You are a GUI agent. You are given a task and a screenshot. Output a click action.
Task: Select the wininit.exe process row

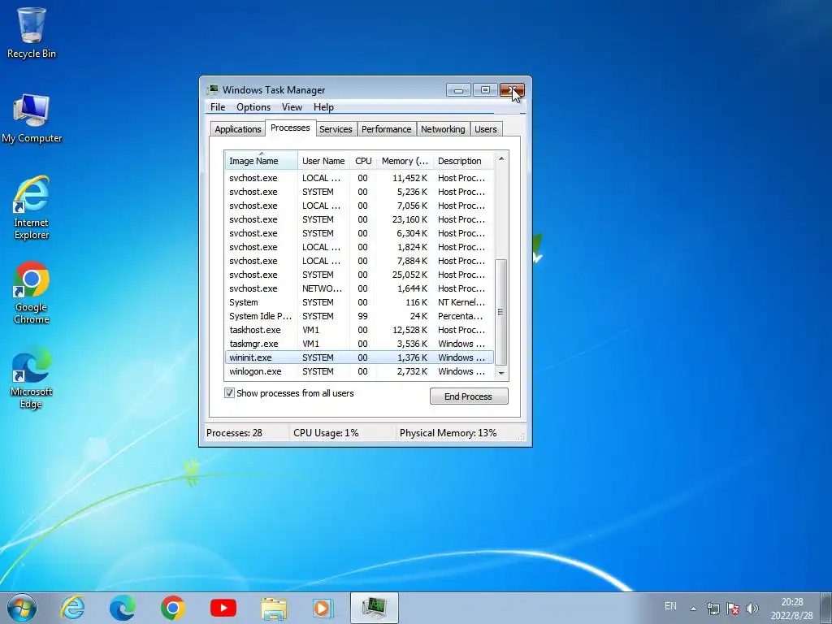coord(359,357)
